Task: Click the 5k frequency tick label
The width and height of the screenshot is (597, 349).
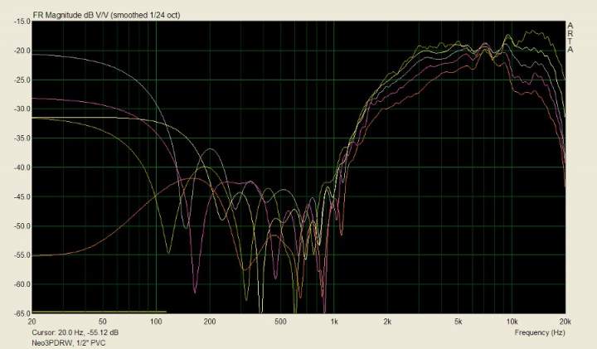Action: pos(458,322)
